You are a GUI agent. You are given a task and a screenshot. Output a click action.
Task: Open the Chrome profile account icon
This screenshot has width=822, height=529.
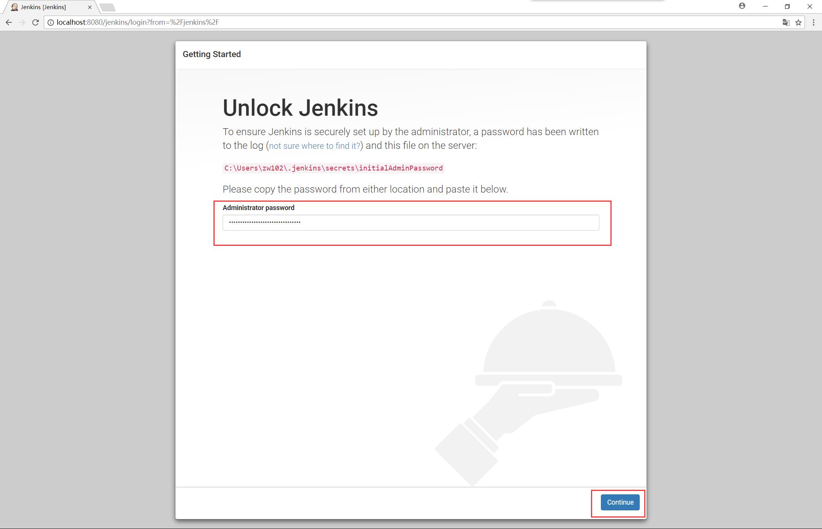[x=742, y=6]
